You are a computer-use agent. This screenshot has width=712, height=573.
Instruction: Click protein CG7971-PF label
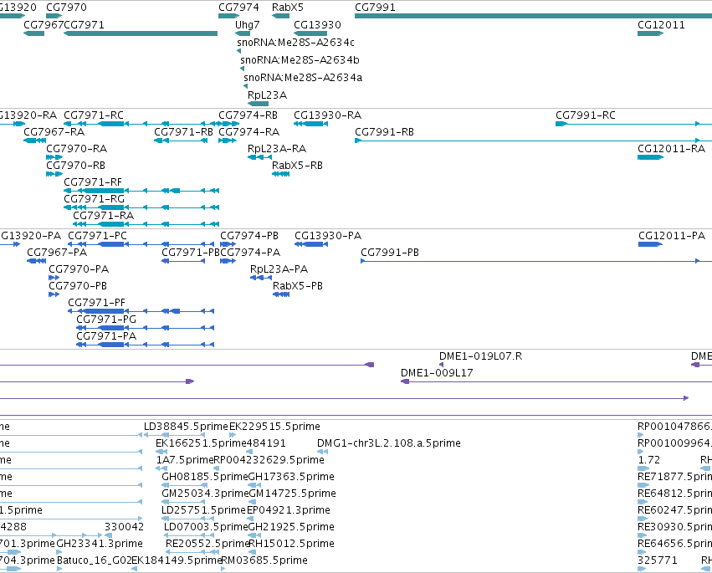pos(97,303)
